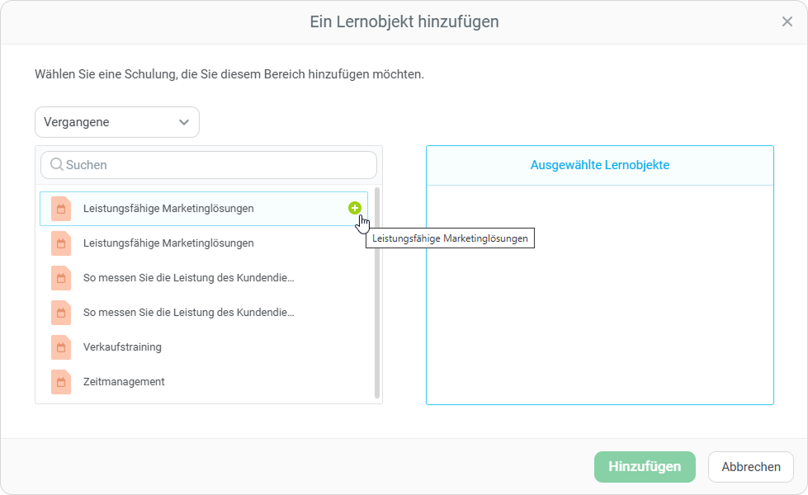Click the calendar icon beside Verkaufstraining
This screenshot has width=808, height=495.
(61, 347)
